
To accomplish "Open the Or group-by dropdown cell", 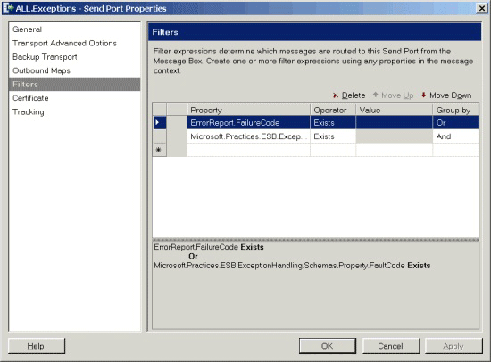I will [x=455, y=123].
